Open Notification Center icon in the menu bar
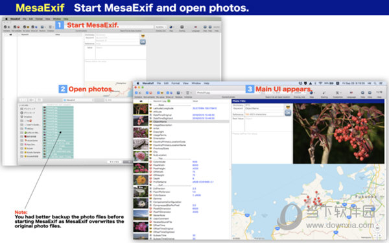389x243 pixels. tap(381, 84)
